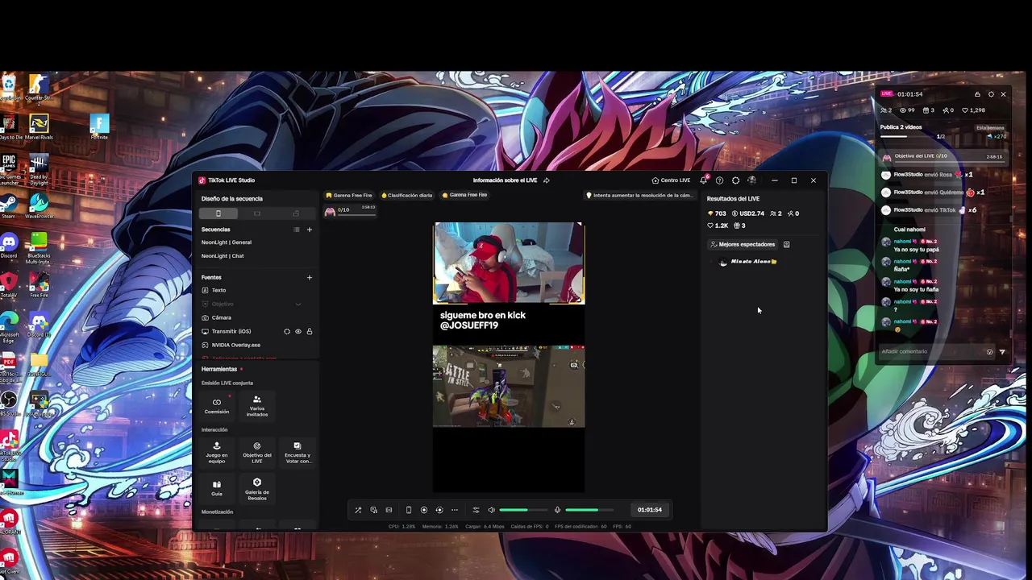Open the camera resolution tip banner
The image size is (1032, 580).
639,195
